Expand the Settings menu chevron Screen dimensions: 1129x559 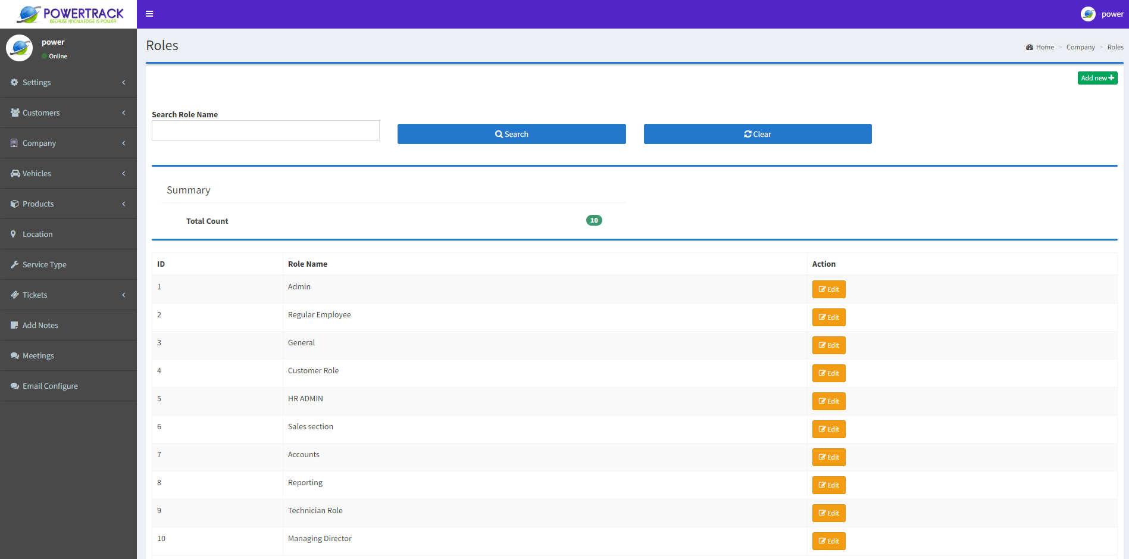point(123,82)
